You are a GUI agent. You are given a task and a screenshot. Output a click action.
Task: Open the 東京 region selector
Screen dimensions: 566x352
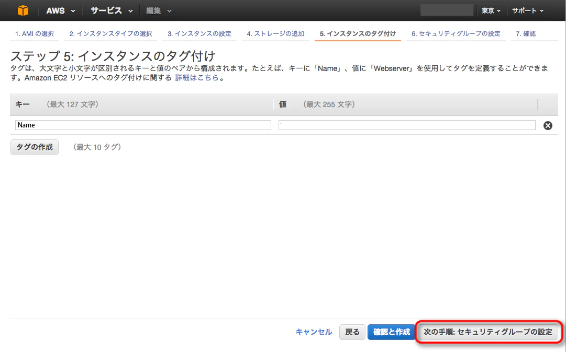491,11
